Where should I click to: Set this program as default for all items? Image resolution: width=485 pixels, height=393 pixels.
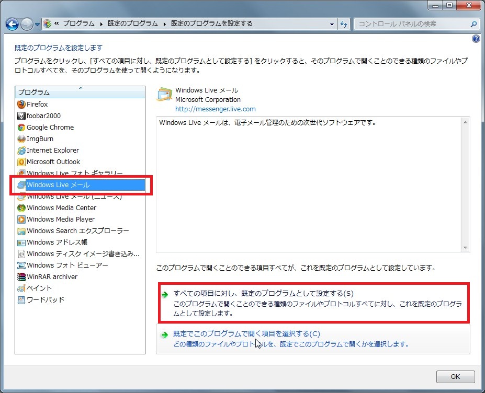click(x=267, y=294)
